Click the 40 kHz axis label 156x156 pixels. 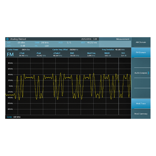tap(10, 75)
